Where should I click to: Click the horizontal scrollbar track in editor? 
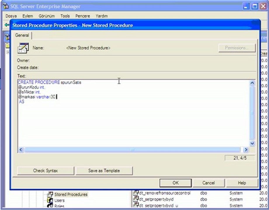pyautogui.click(x=132, y=150)
